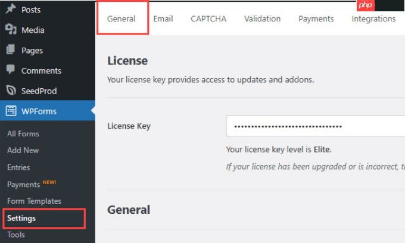Click into the License Key field
This screenshot has height=243, width=405.
click(x=316, y=126)
